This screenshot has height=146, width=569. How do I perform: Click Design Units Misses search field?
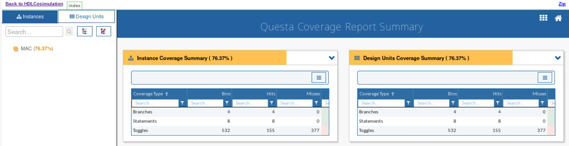coord(521,103)
